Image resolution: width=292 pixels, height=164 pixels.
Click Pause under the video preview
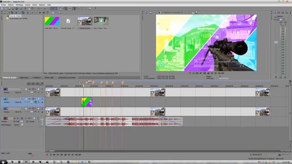(x=205, y=73)
